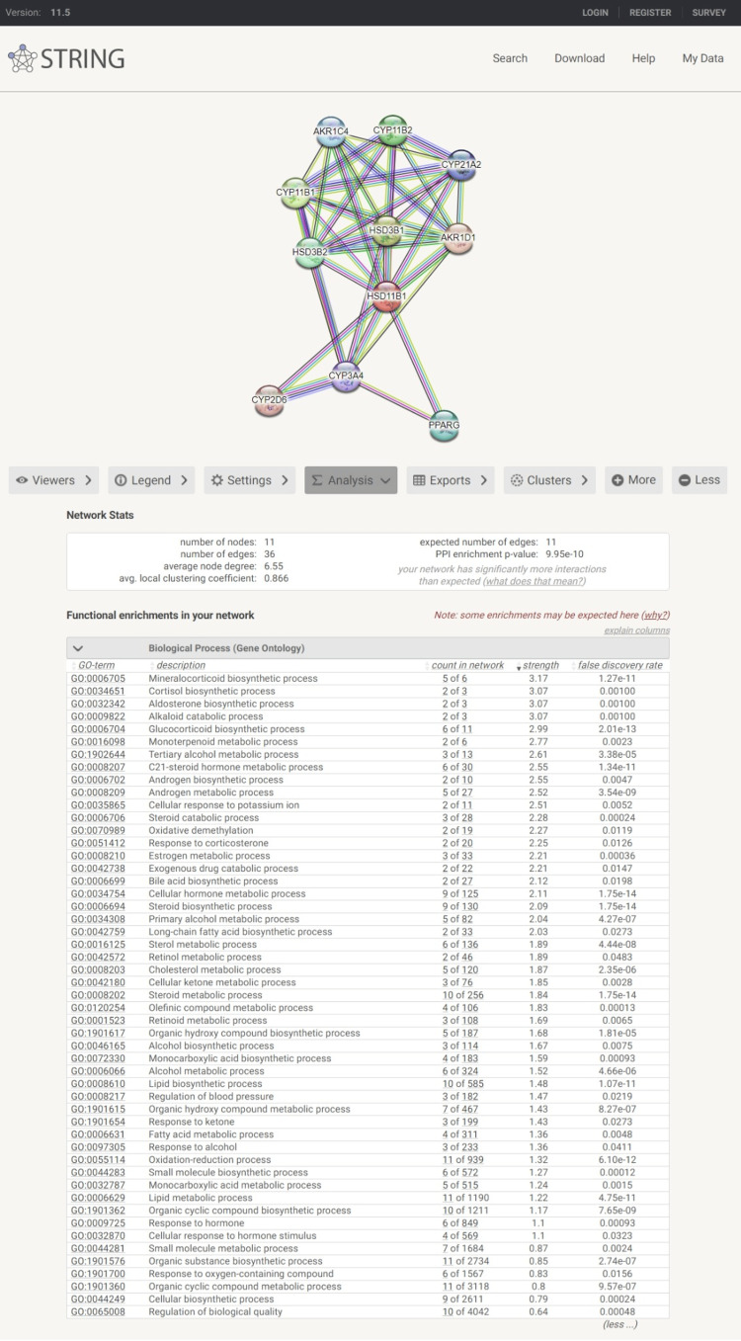Click the More button
This screenshot has height=1341, width=741.
633,480
